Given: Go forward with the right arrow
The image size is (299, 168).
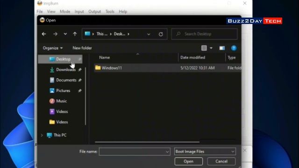Looking at the screenshot, I should (55, 34).
